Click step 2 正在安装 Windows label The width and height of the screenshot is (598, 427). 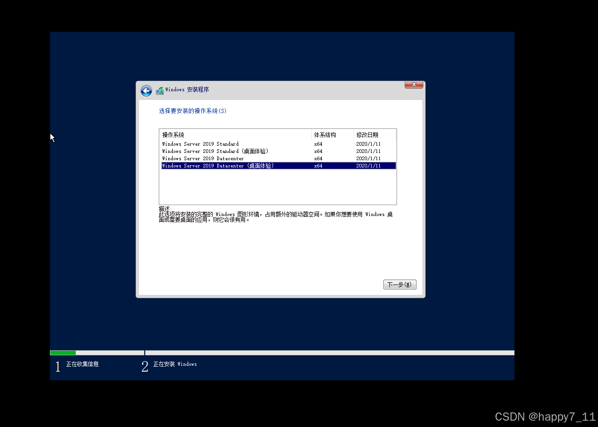pyautogui.click(x=175, y=364)
